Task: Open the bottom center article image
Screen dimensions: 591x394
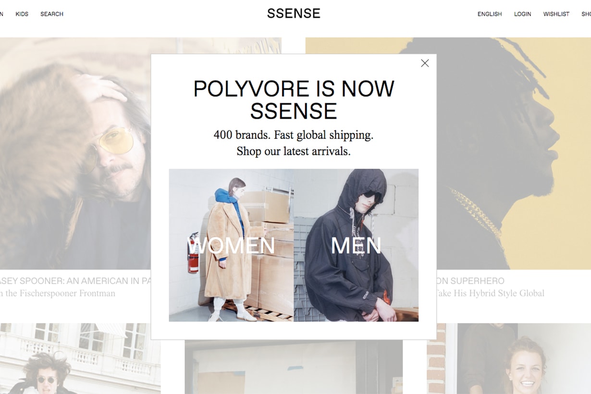Action: click(294, 367)
